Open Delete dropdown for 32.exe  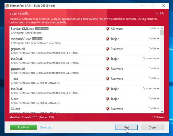pos(154,108)
